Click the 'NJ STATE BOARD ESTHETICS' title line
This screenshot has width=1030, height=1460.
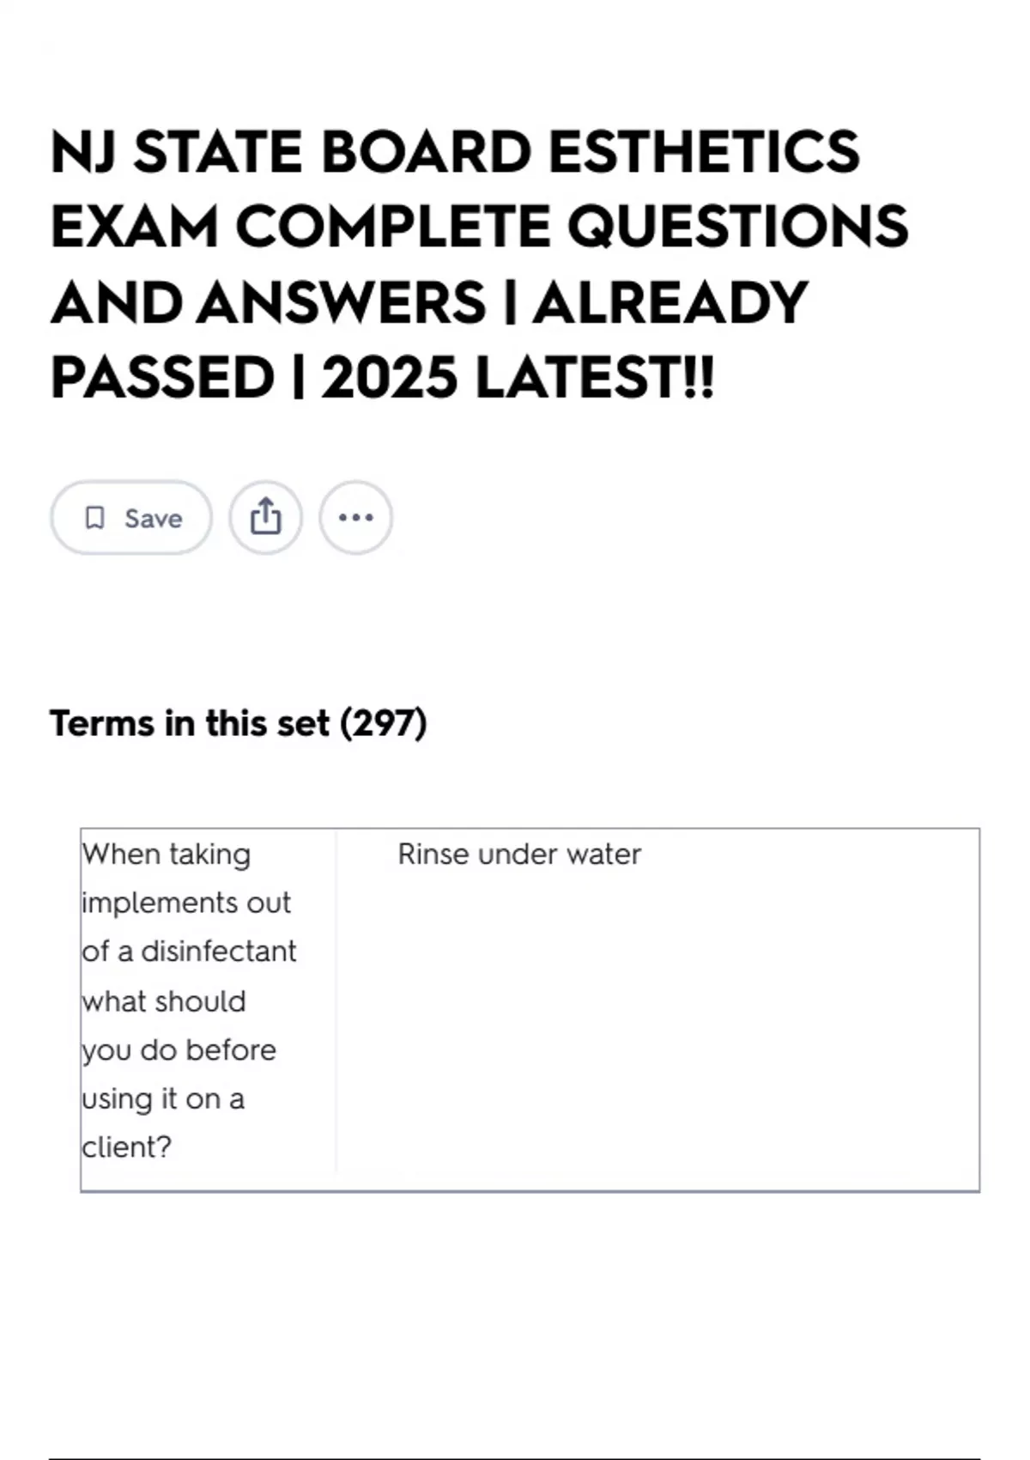point(455,152)
